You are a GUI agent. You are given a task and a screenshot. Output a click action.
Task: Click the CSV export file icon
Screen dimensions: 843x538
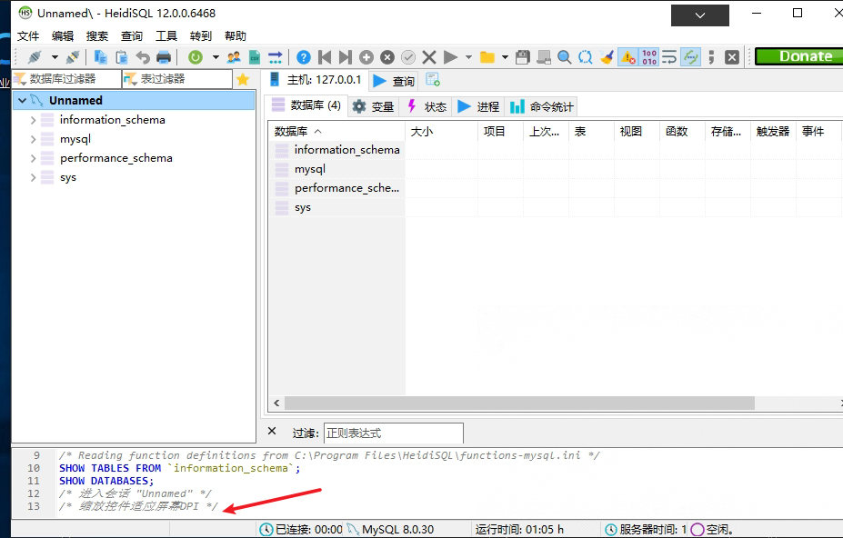[255, 57]
